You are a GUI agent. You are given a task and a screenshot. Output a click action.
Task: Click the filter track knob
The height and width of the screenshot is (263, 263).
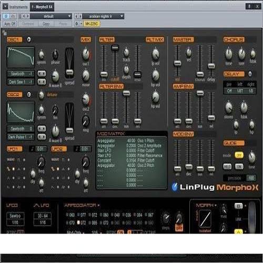pyautogui.click(x=126, y=52)
